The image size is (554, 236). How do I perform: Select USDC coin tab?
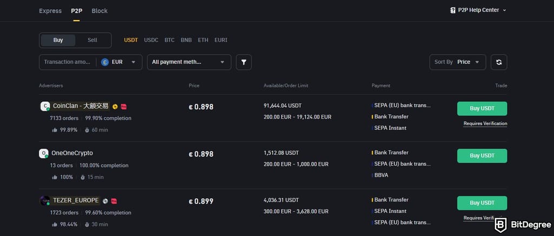[151, 40]
